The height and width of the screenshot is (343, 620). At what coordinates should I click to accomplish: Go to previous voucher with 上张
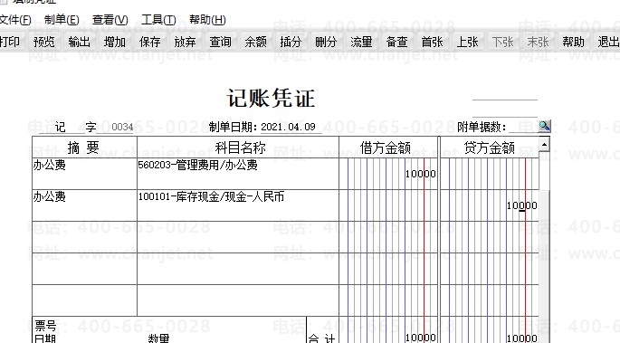467,42
